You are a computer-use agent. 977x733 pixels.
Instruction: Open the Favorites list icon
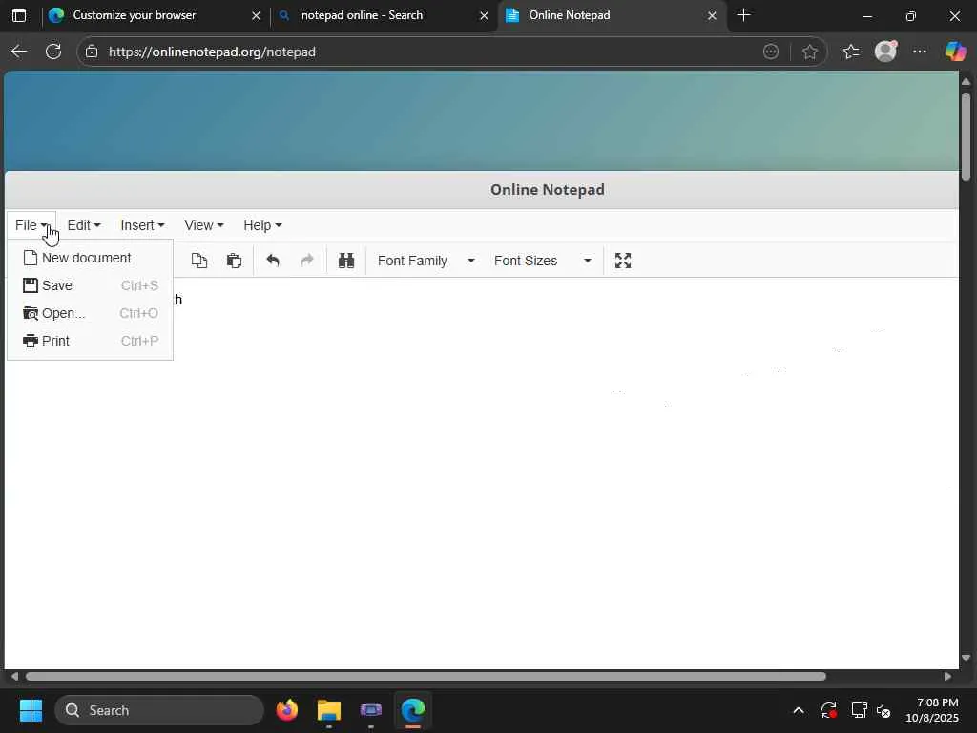pyautogui.click(x=850, y=52)
